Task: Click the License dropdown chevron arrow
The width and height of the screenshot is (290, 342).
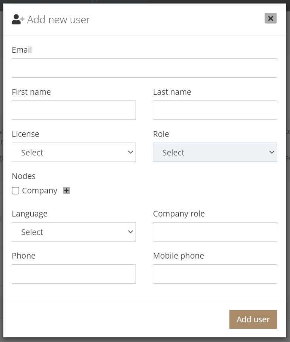Action: pyautogui.click(x=130, y=152)
